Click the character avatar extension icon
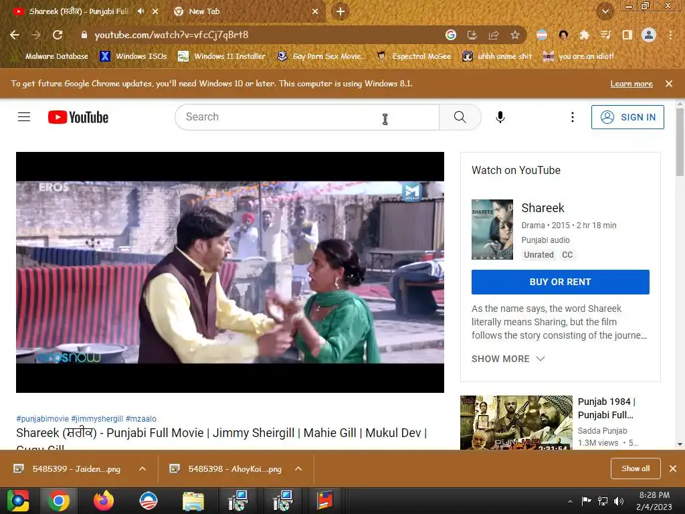Screen dimensions: 685x514 click(563, 35)
